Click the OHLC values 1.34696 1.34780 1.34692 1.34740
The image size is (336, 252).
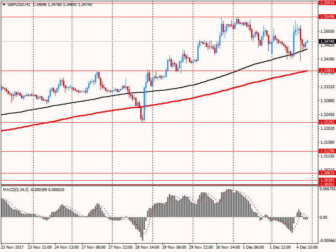(x=63, y=5)
